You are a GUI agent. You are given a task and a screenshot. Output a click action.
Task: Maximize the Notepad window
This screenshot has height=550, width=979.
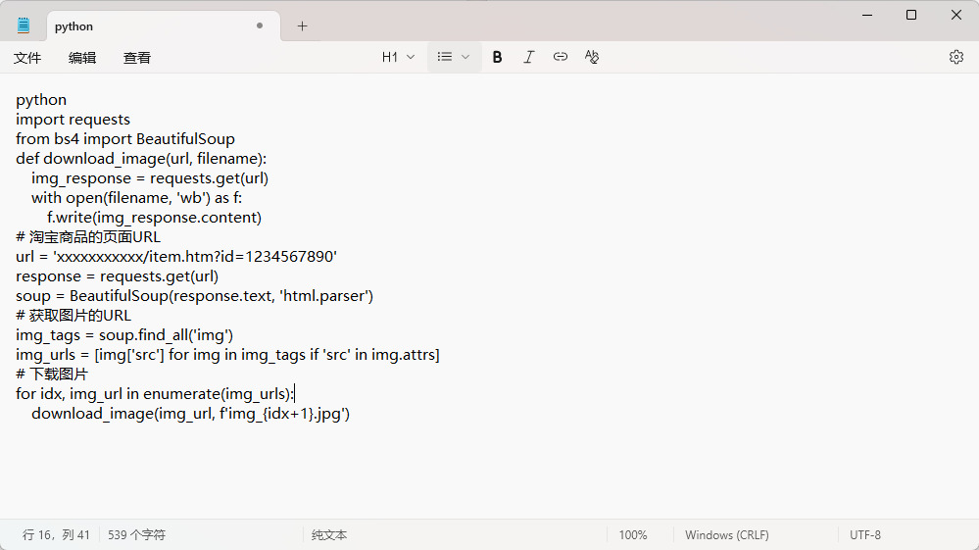click(911, 15)
